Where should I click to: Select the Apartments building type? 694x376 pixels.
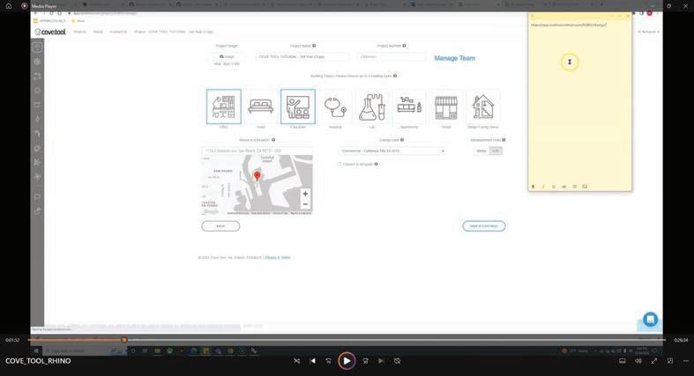[409, 107]
